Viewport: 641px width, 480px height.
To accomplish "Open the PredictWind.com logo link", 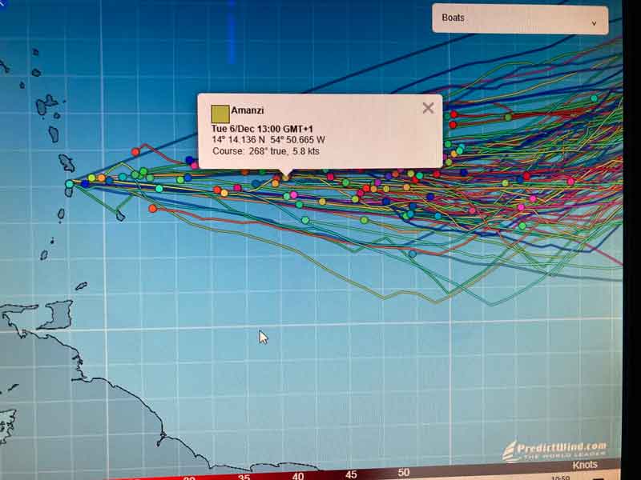I will tap(554, 449).
